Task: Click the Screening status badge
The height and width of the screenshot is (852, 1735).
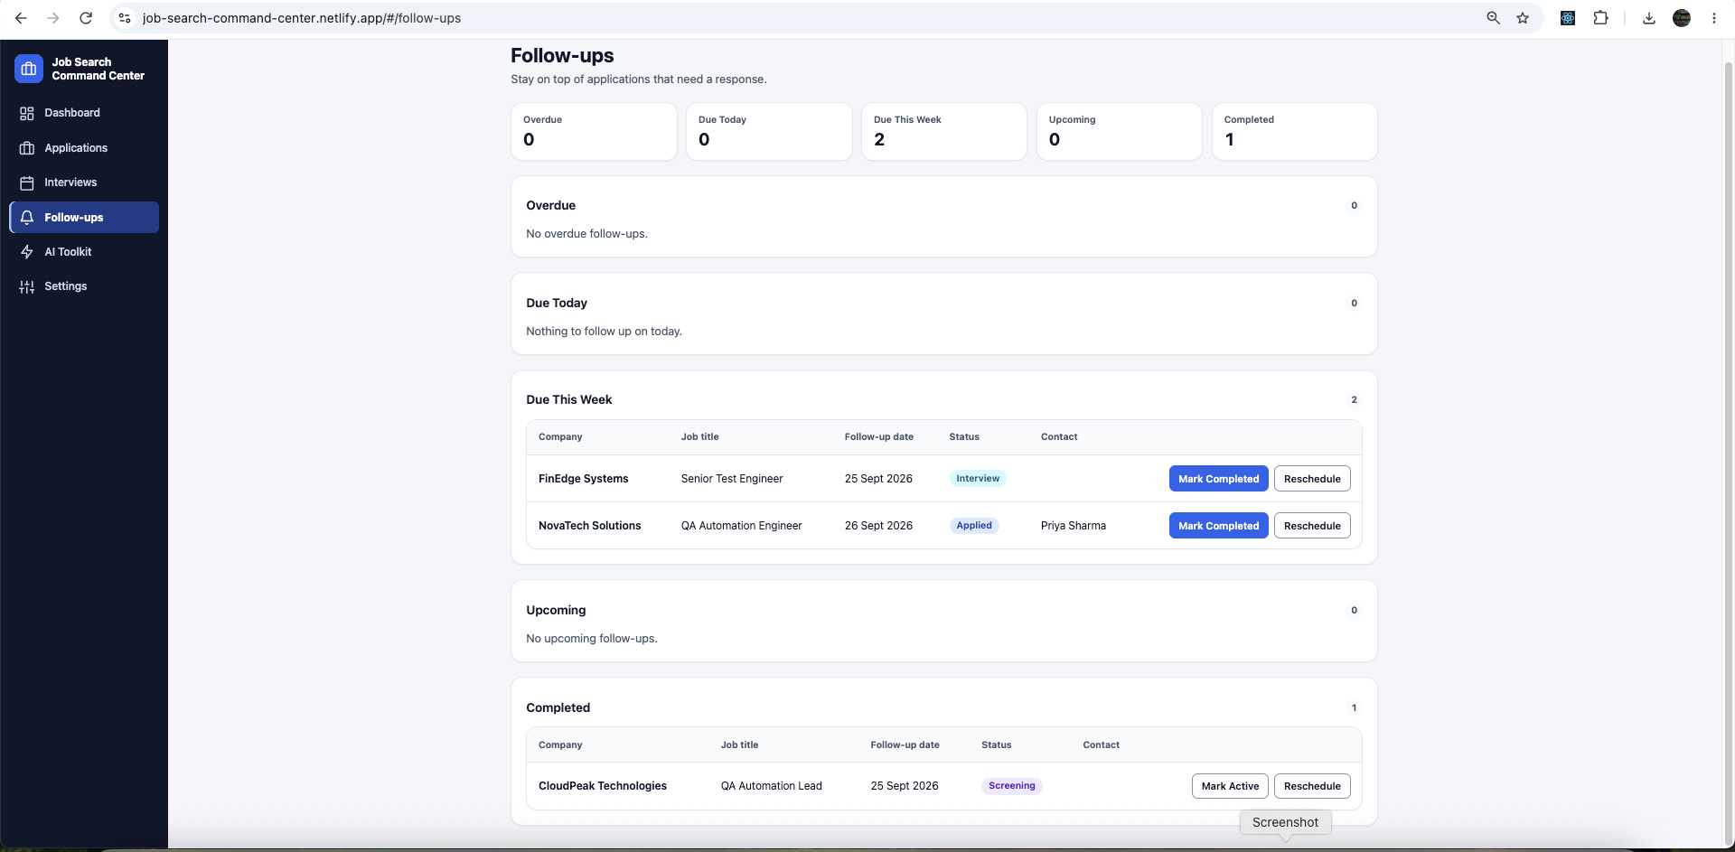Action: click(1012, 786)
